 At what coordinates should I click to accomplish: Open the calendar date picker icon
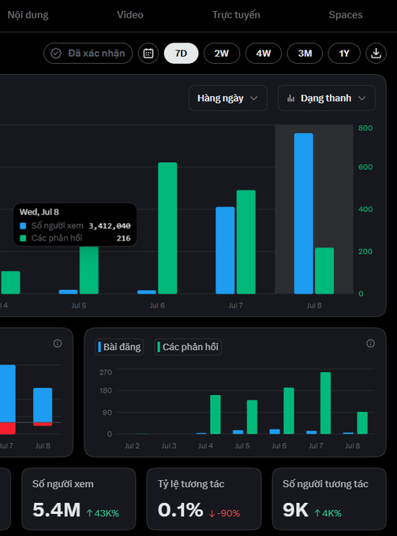148,54
